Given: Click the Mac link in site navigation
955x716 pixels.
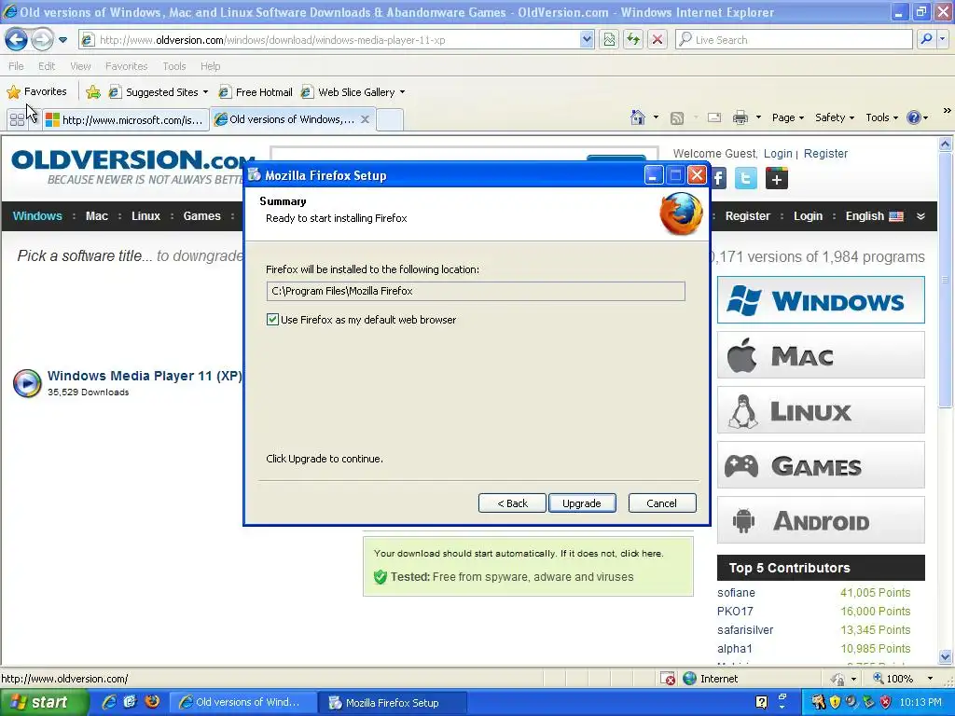Looking at the screenshot, I should [97, 216].
